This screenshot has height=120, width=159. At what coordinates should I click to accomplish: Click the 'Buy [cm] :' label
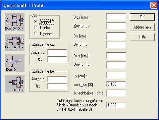81,64
